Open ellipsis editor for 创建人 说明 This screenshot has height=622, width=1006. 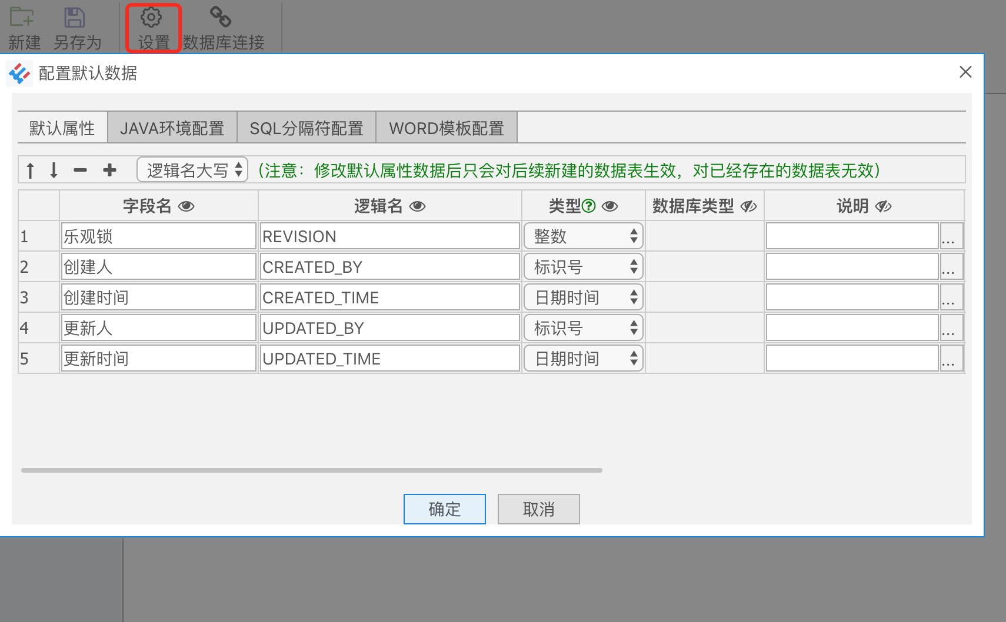(951, 267)
